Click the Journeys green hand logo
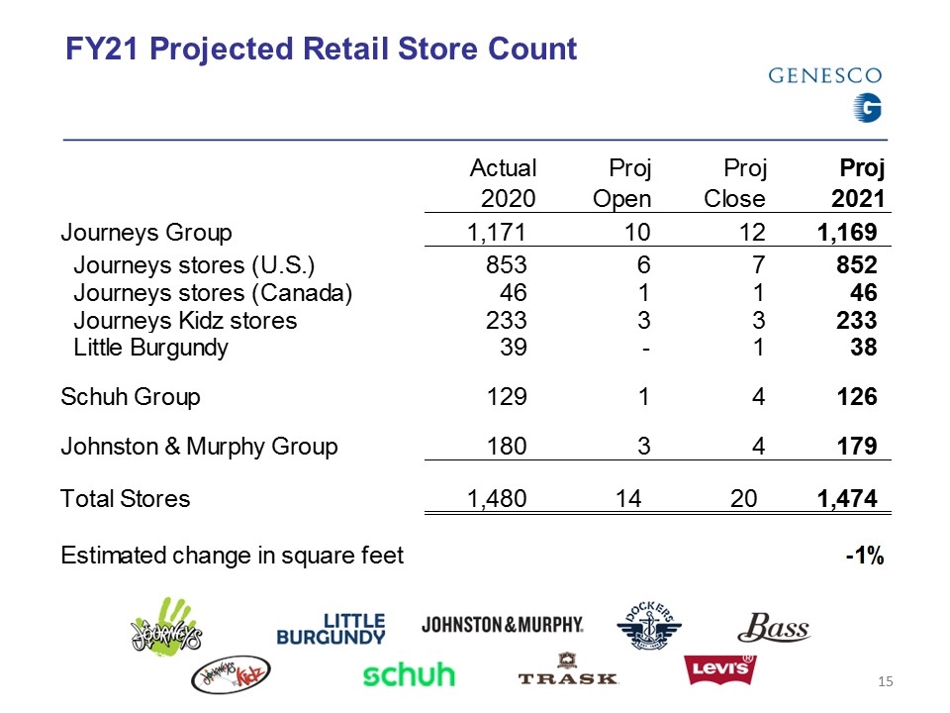 (x=166, y=627)
